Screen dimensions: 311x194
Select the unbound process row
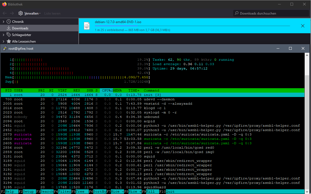click(x=153, y=117)
